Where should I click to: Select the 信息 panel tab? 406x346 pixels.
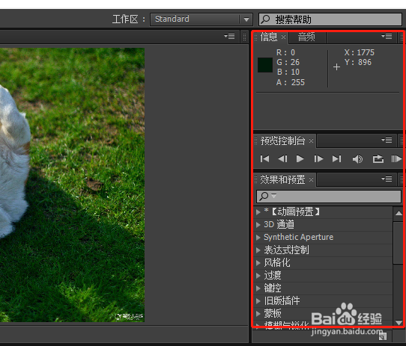click(x=269, y=37)
